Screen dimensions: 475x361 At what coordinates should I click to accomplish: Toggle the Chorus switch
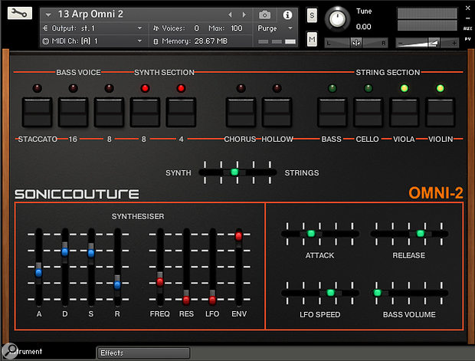click(x=241, y=112)
